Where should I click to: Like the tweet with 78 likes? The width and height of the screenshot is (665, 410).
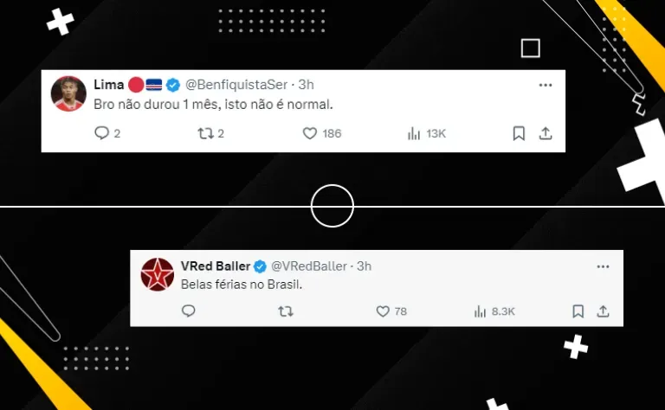click(391, 311)
